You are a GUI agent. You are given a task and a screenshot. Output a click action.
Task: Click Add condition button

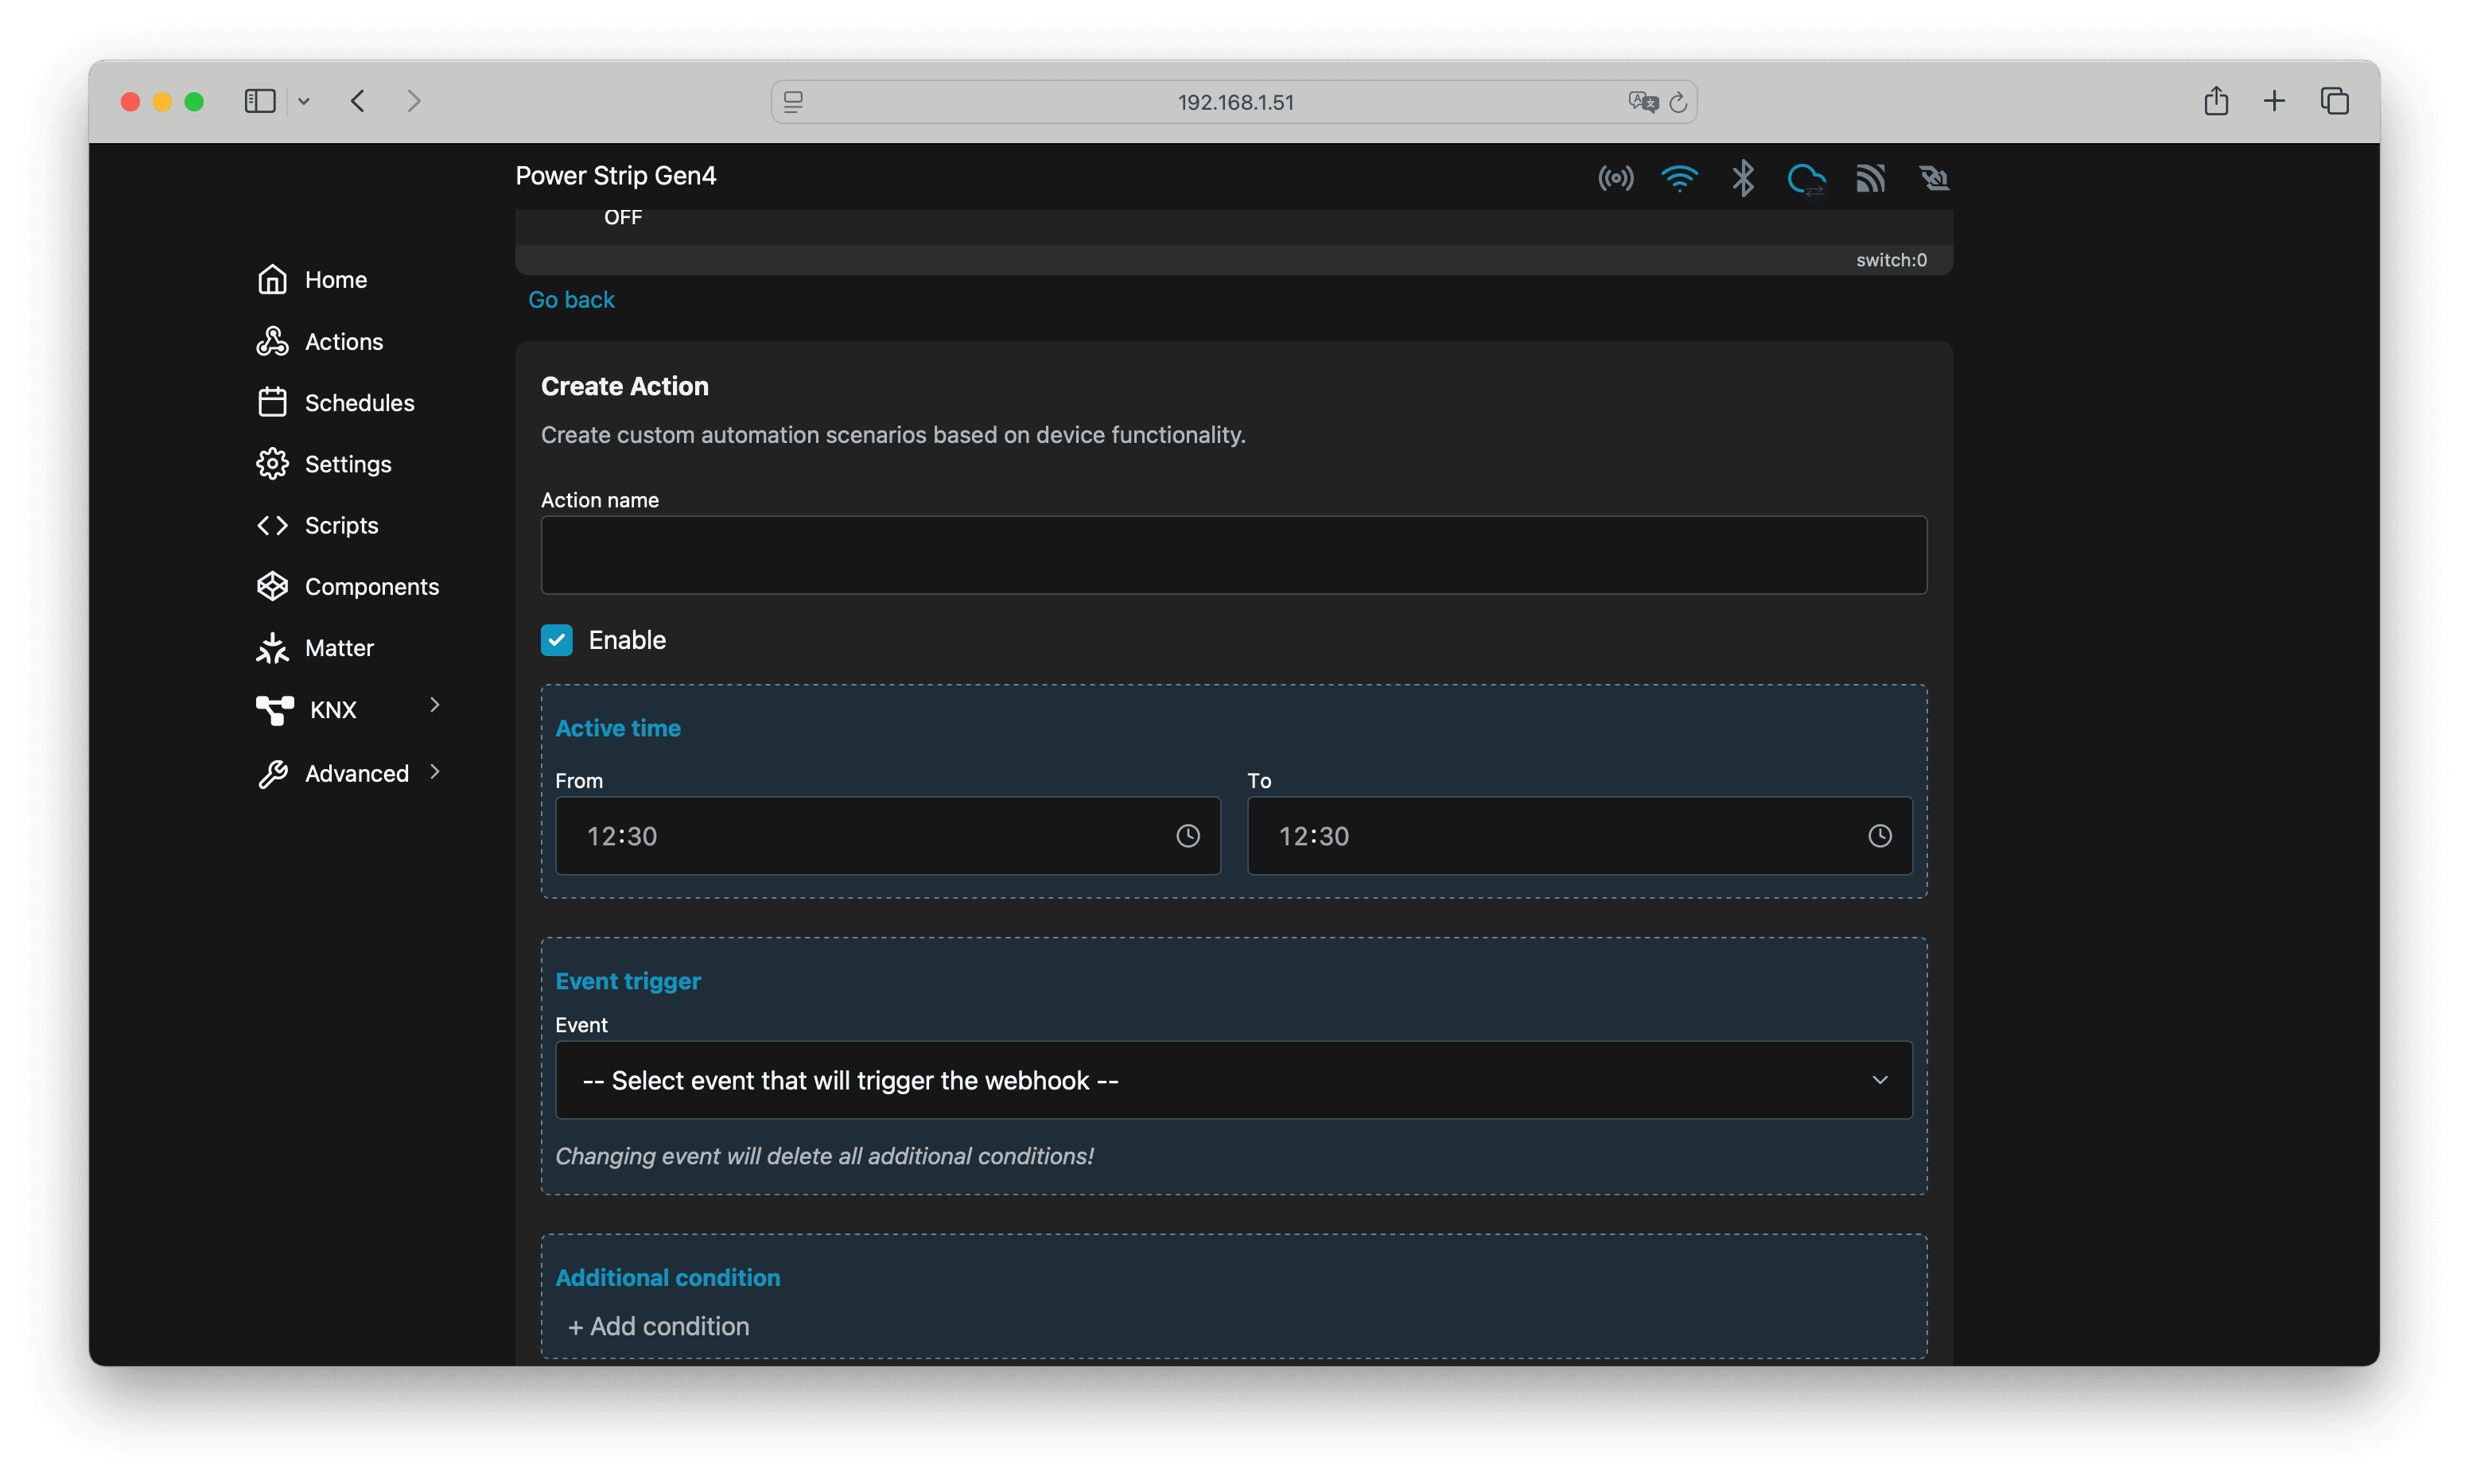[x=659, y=1326]
